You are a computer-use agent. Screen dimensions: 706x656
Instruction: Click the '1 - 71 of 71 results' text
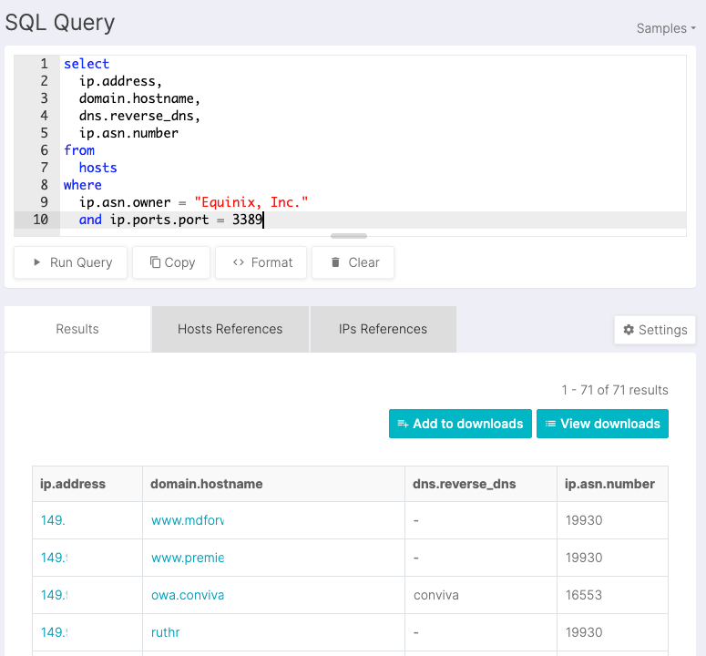pos(615,390)
